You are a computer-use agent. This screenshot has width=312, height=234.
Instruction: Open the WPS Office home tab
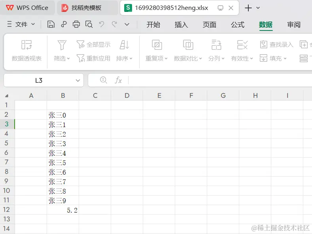coord(27,8)
